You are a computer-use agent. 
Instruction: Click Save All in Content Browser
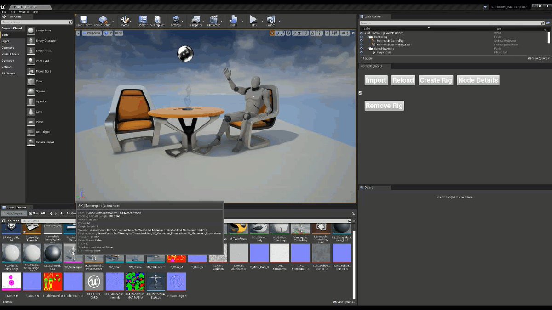(x=37, y=213)
